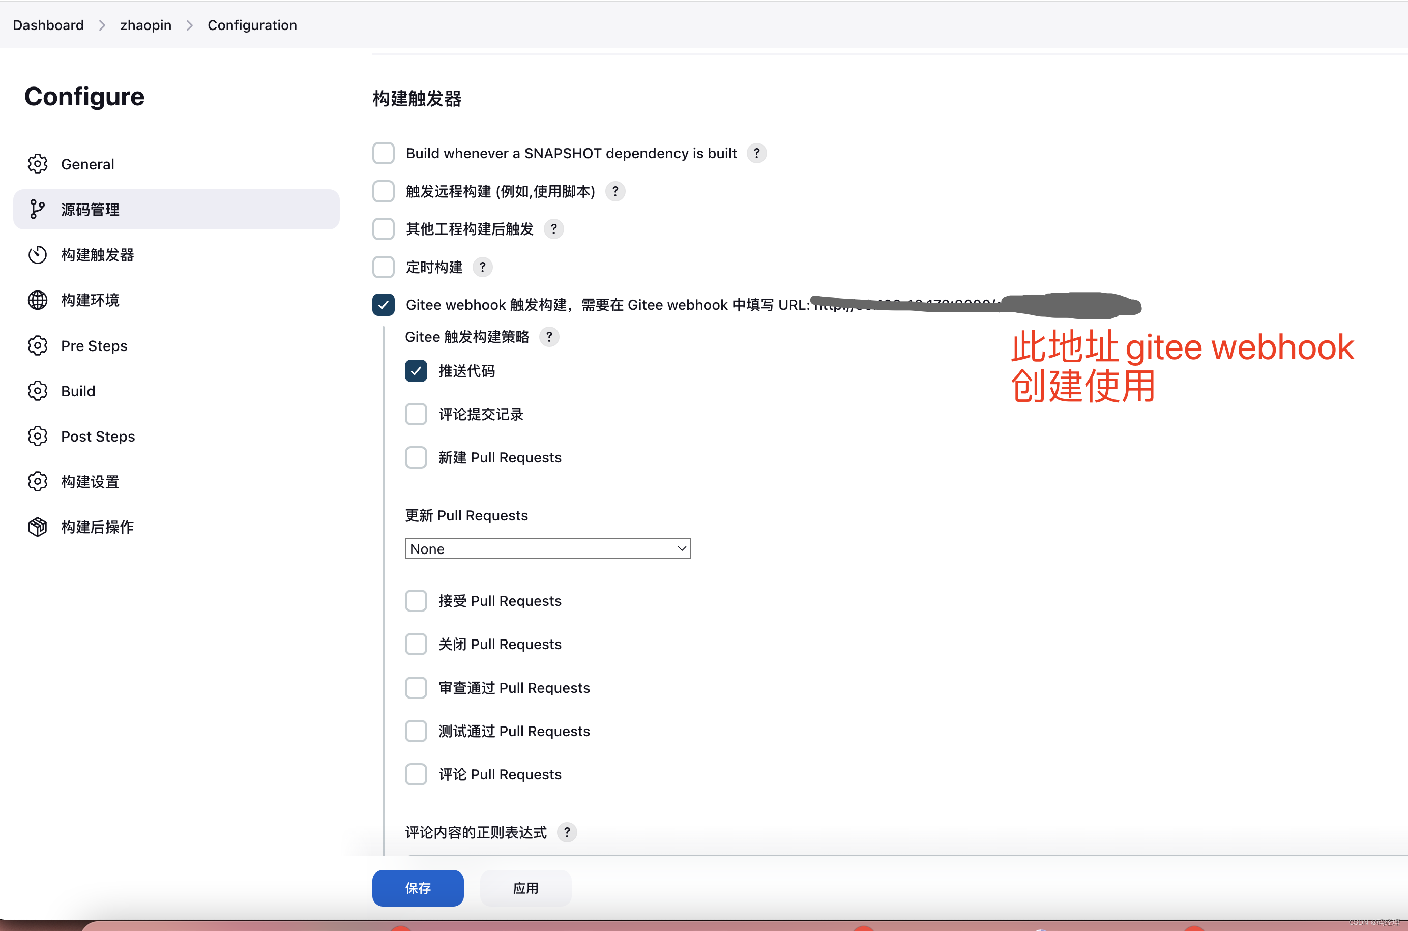Viewport: 1408px width, 931px height.
Task: Open Dashboard breadcrumb link
Action: [48, 25]
